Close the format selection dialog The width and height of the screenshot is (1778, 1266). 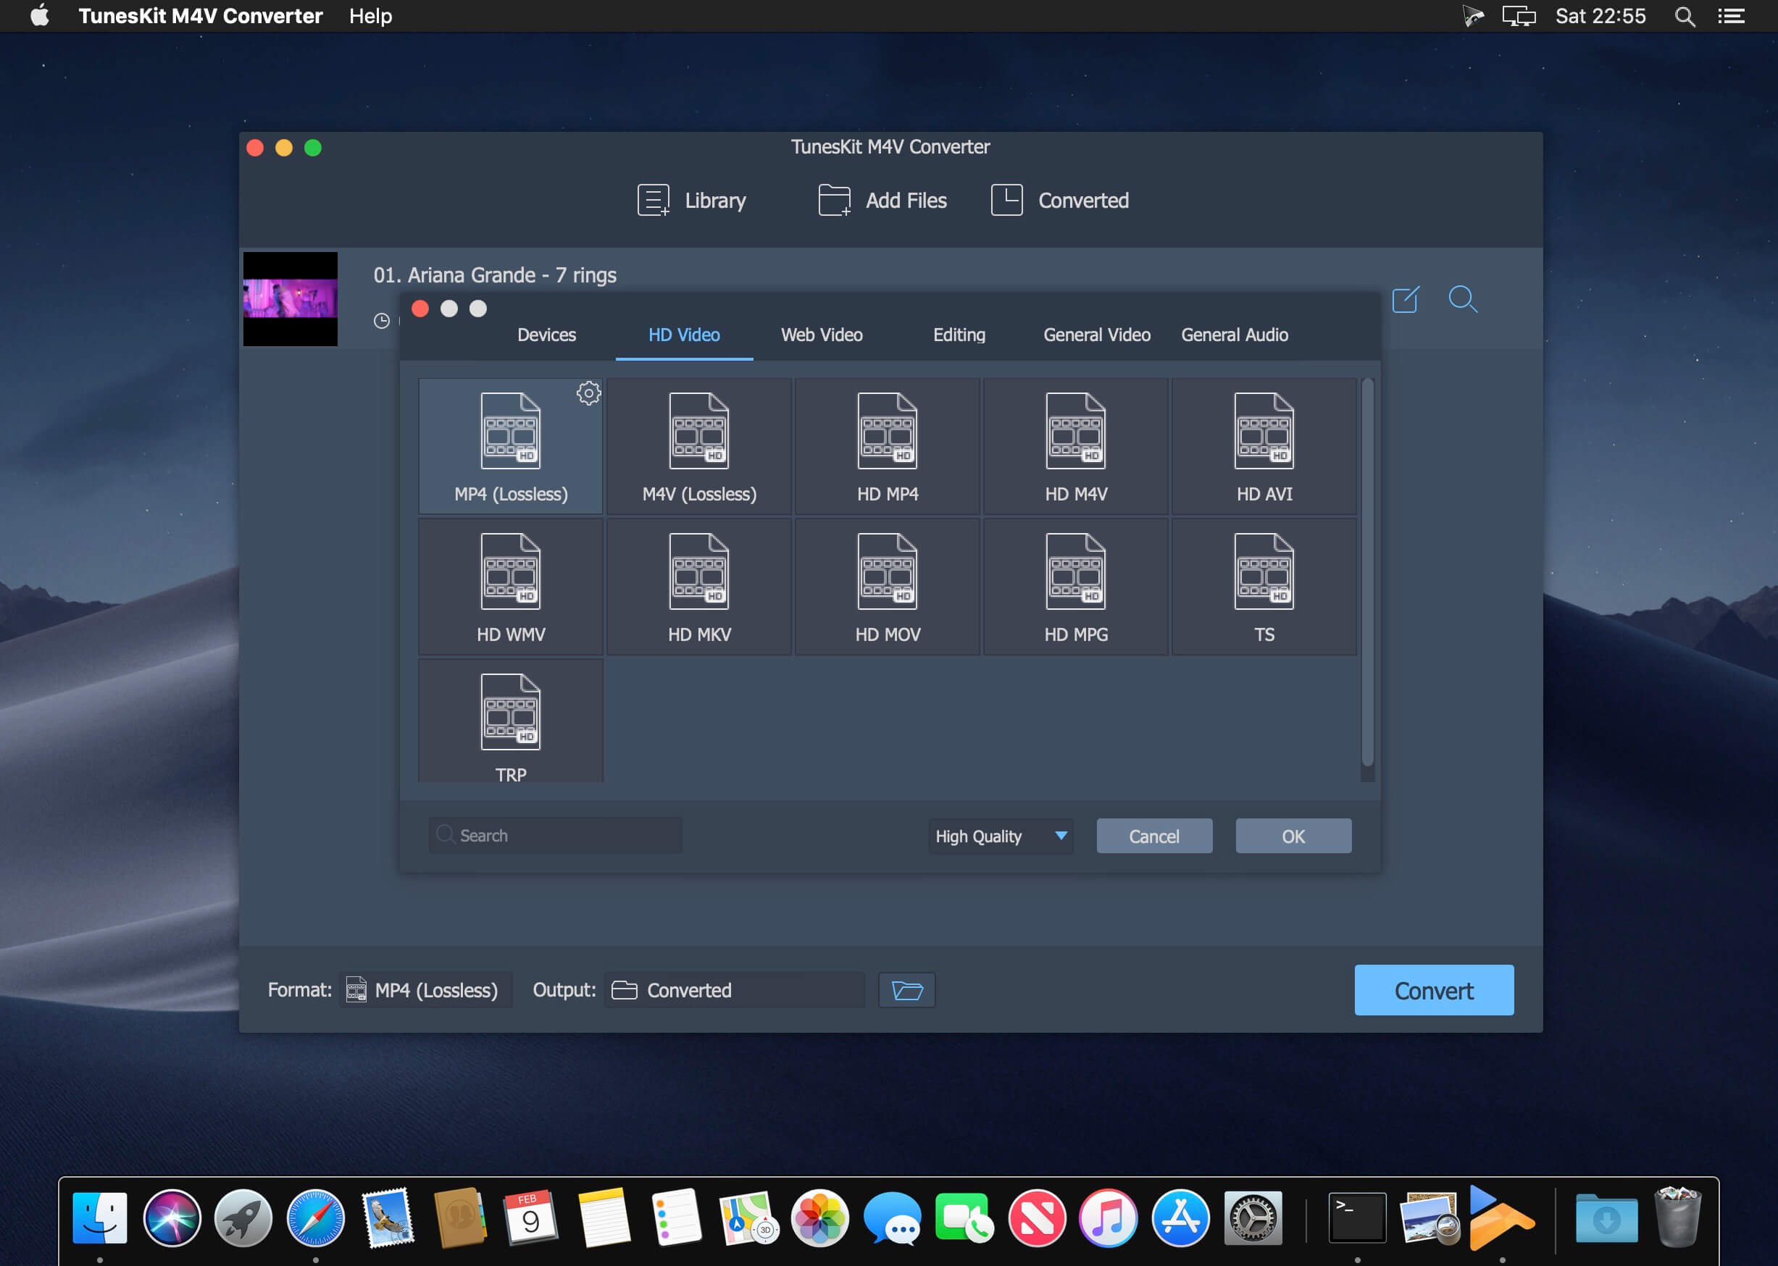[x=420, y=309]
